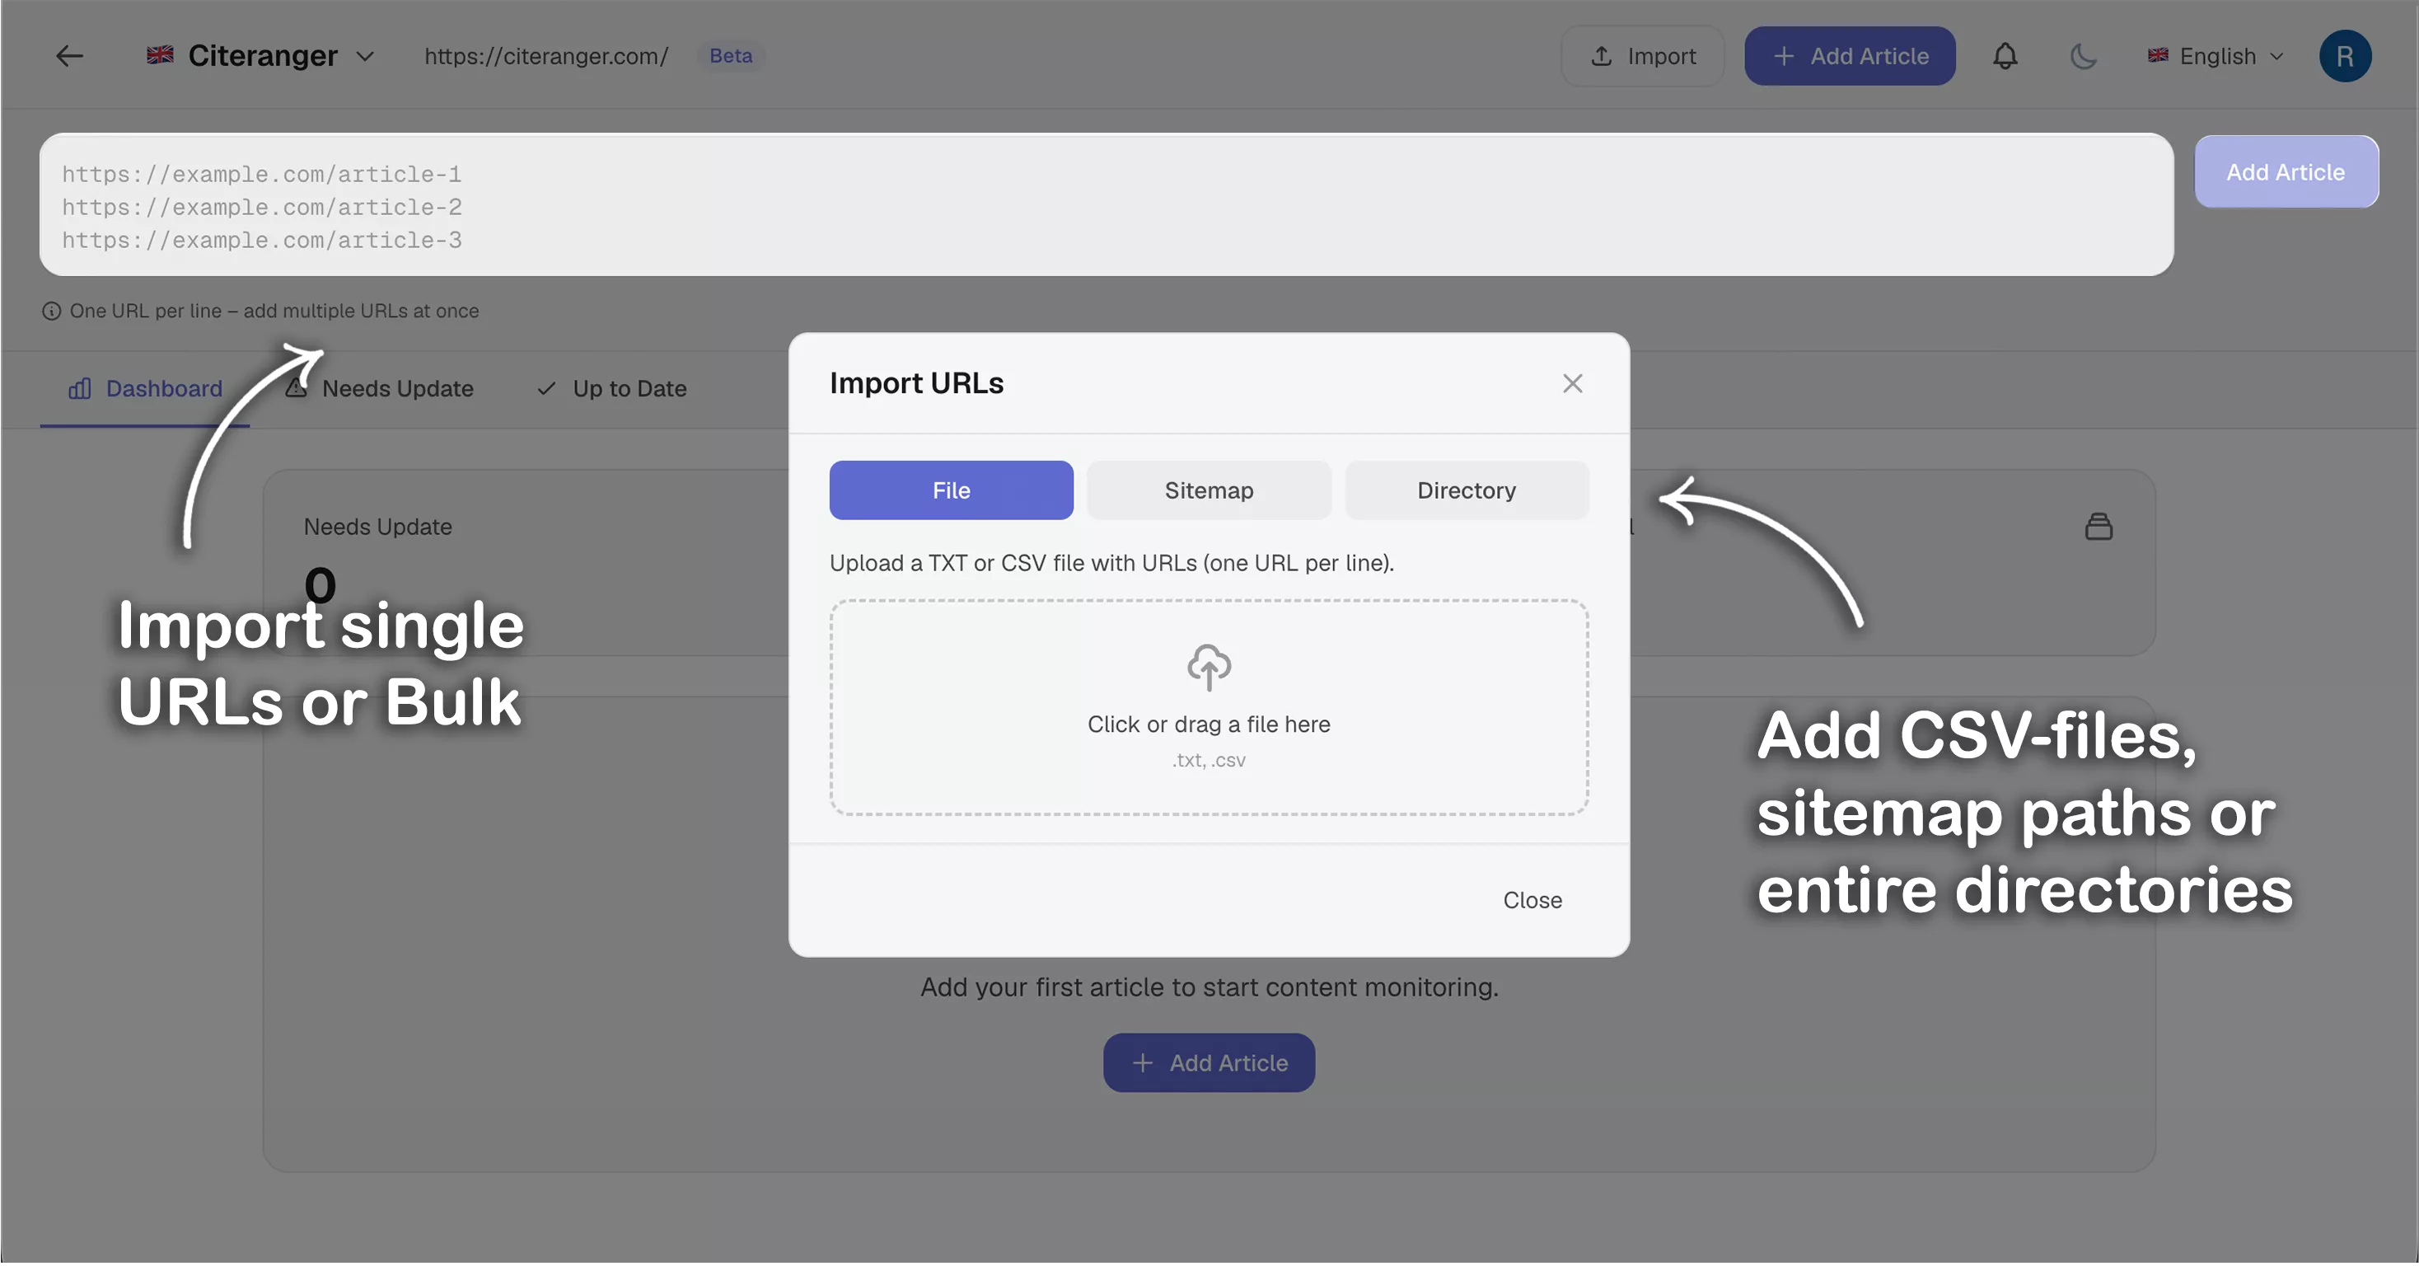
Task: Open the English language dropdown
Action: coord(2215,56)
